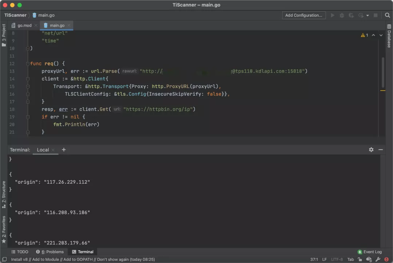Close the Local terminal session
The image size is (393, 263).
53,150
